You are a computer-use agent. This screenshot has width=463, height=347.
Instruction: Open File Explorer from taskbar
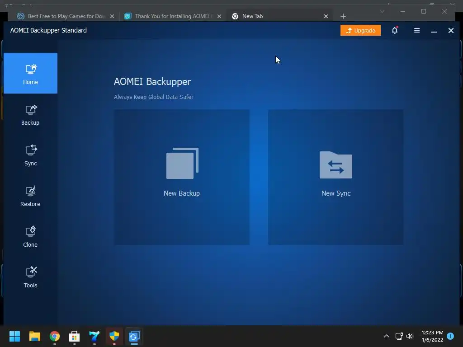pos(34,336)
